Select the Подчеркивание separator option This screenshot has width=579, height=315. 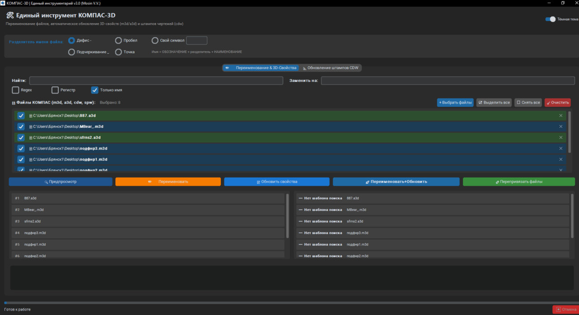coord(71,52)
